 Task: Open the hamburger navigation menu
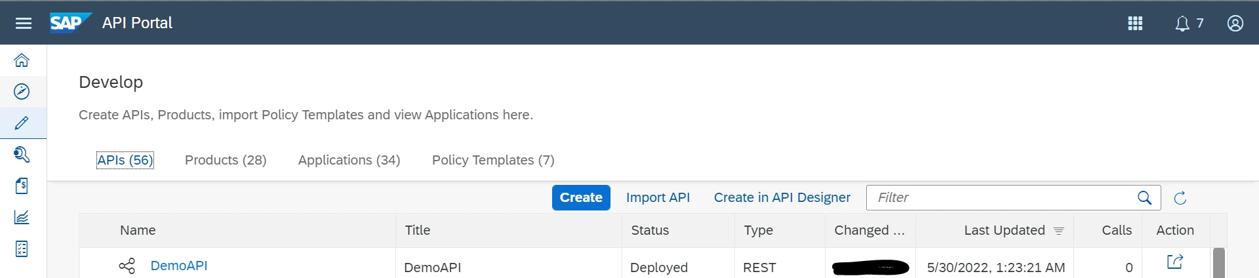point(24,23)
